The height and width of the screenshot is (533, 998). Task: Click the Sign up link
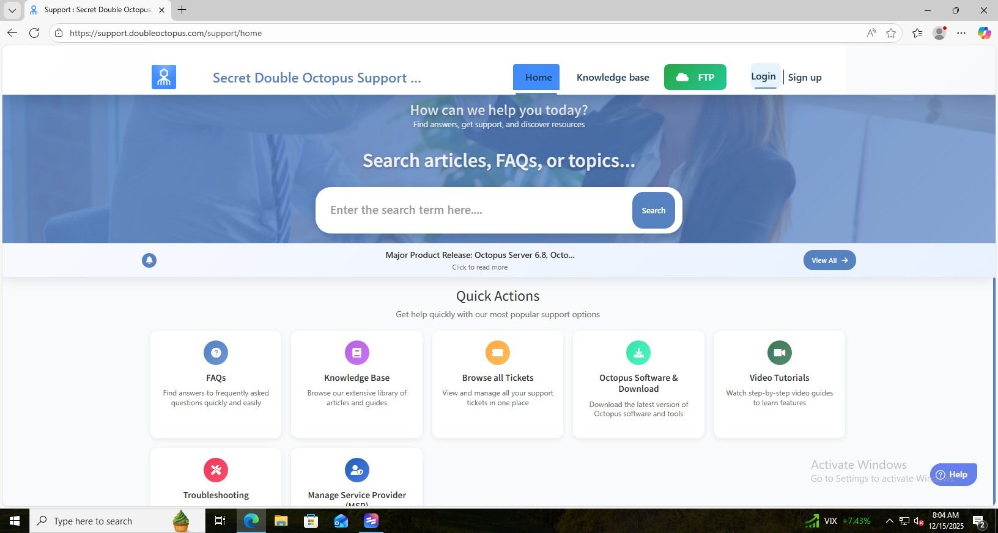(805, 78)
